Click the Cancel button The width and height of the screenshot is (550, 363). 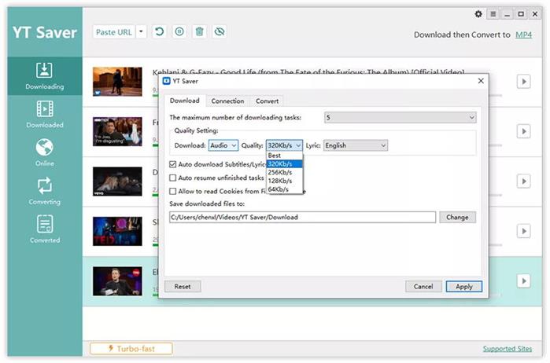click(423, 287)
